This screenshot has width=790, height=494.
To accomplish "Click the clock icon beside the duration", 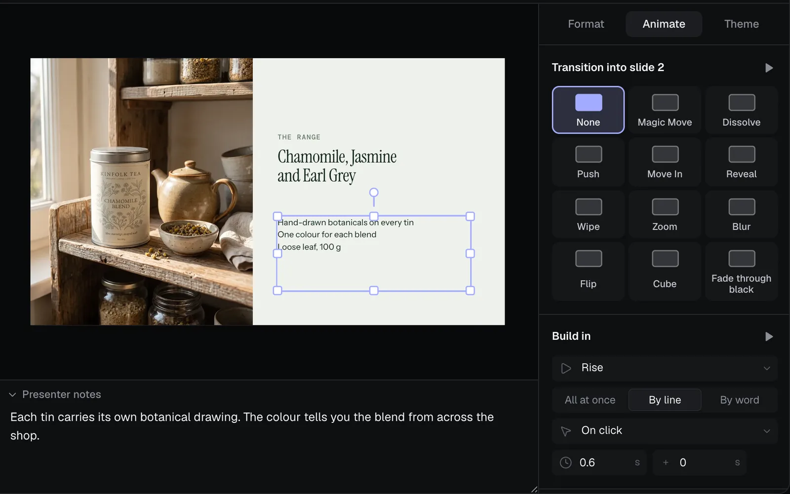I will (566, 463).
